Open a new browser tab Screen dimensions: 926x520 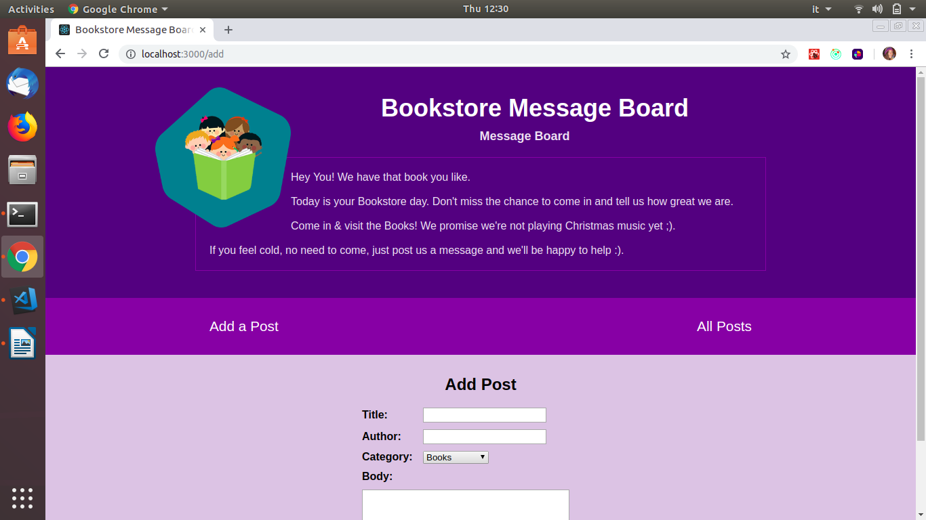228,30
